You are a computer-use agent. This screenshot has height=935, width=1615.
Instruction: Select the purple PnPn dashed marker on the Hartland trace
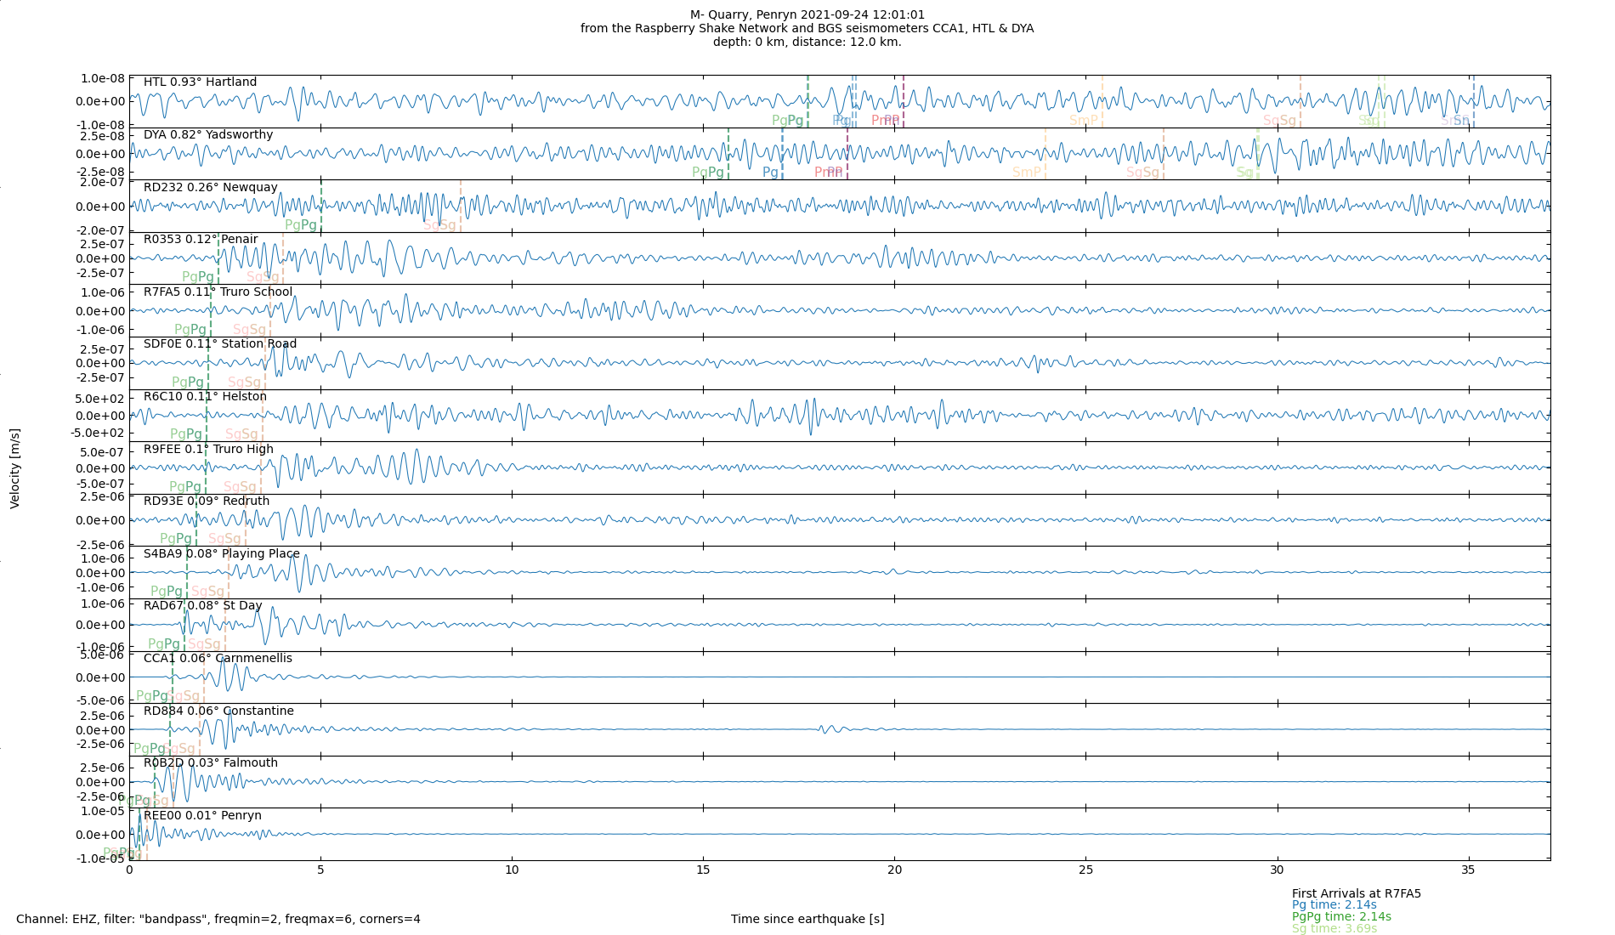[x=904, y=101]
